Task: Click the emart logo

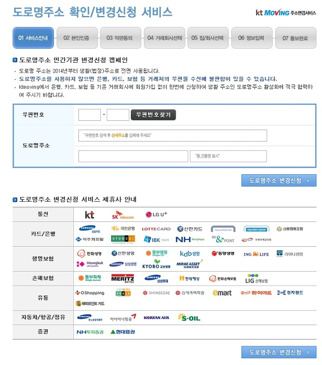Action: (222, 293)
